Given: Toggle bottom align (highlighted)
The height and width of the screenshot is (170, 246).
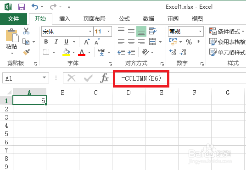Looking at the screenshot, I should click(x=141, y=31).
